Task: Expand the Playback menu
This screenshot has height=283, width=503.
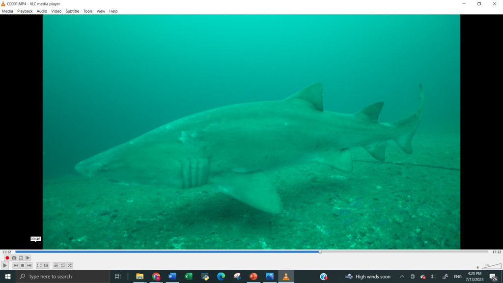Action: pos(25,11)
